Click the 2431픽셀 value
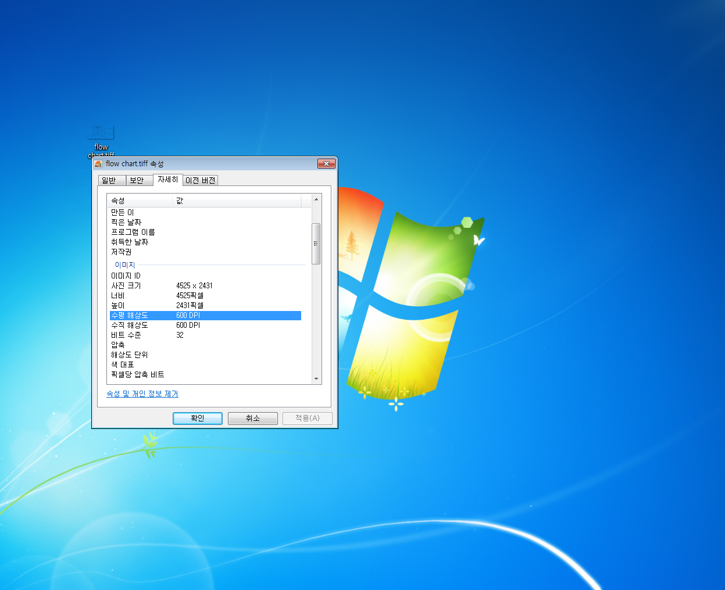Screen dimensions: 725x590 tap(190, 306)
